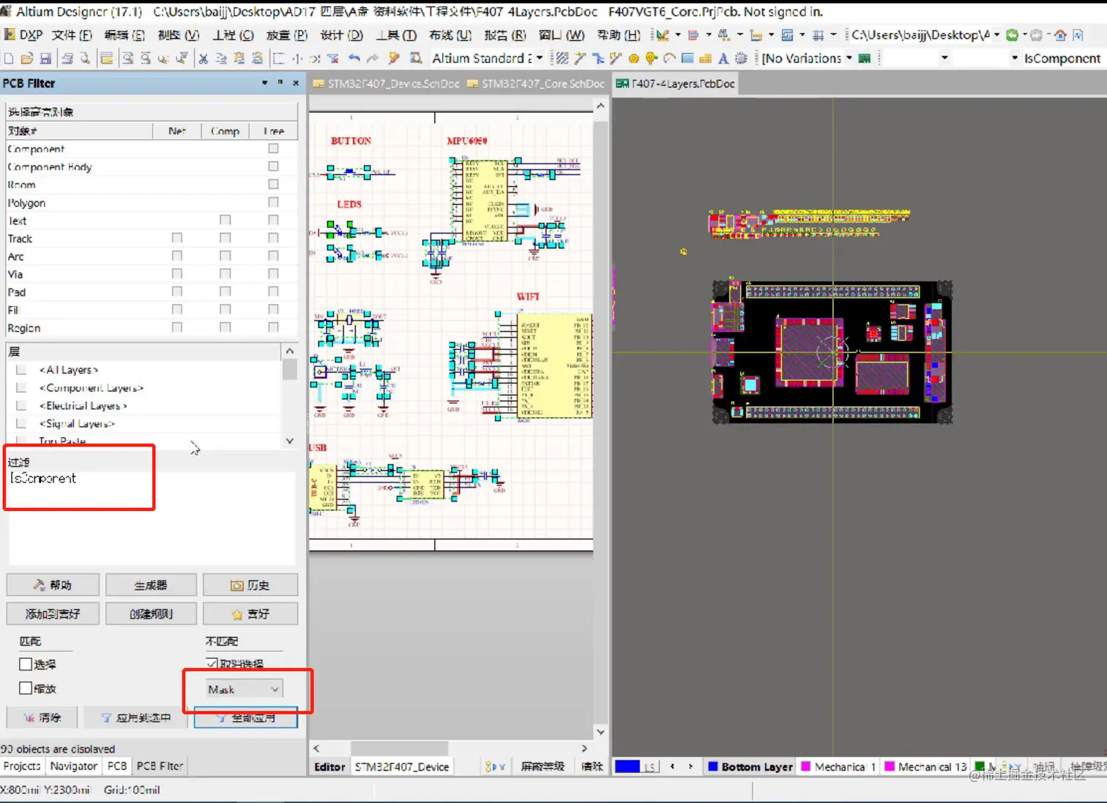Image resolution: width=1107 pixels, height=803 pixels.
Task: Click the Paste clipboard icon
Action: [239, 59]
